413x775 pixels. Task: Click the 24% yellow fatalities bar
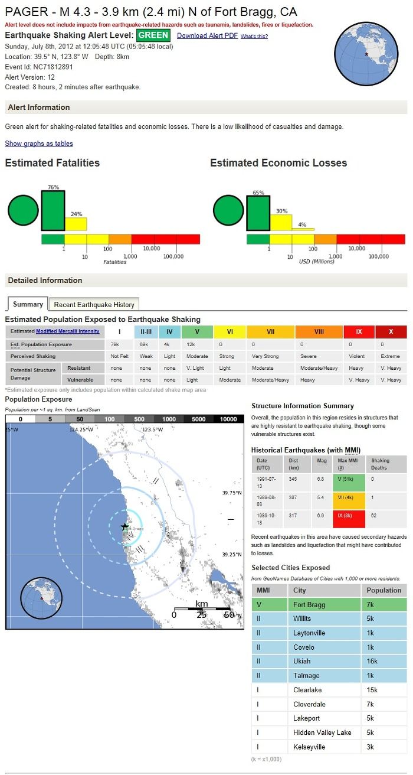tap(76, 224)
